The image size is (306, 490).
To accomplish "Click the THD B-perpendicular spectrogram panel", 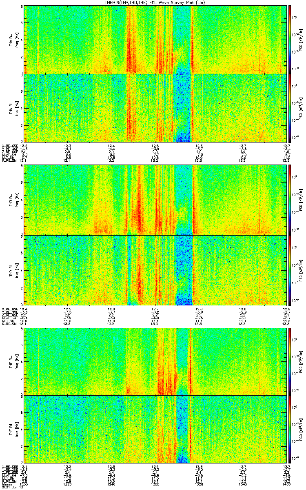I will (x=155, y=200).
